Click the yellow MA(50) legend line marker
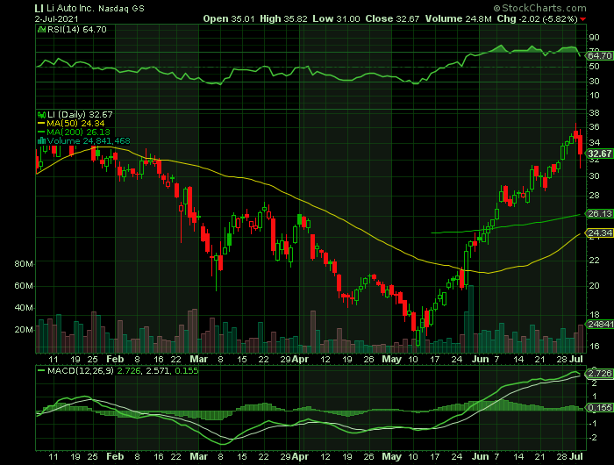Image resolution: width=614 pixels, height=465 pixels. [41, 124]
